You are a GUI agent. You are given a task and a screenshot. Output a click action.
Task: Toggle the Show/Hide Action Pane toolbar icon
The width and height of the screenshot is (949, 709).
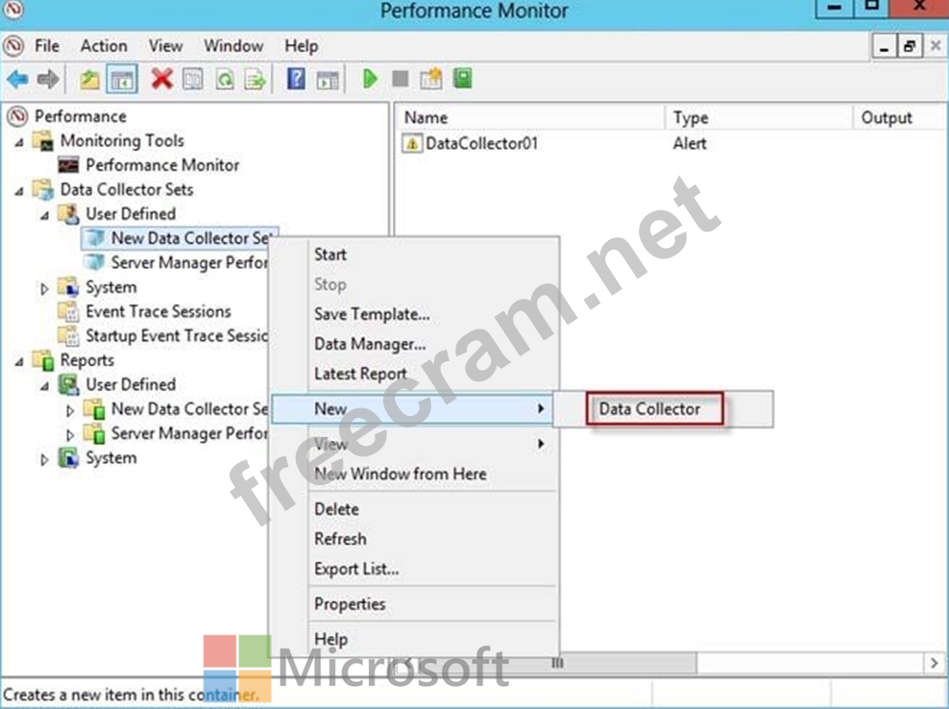coord(328,80)
